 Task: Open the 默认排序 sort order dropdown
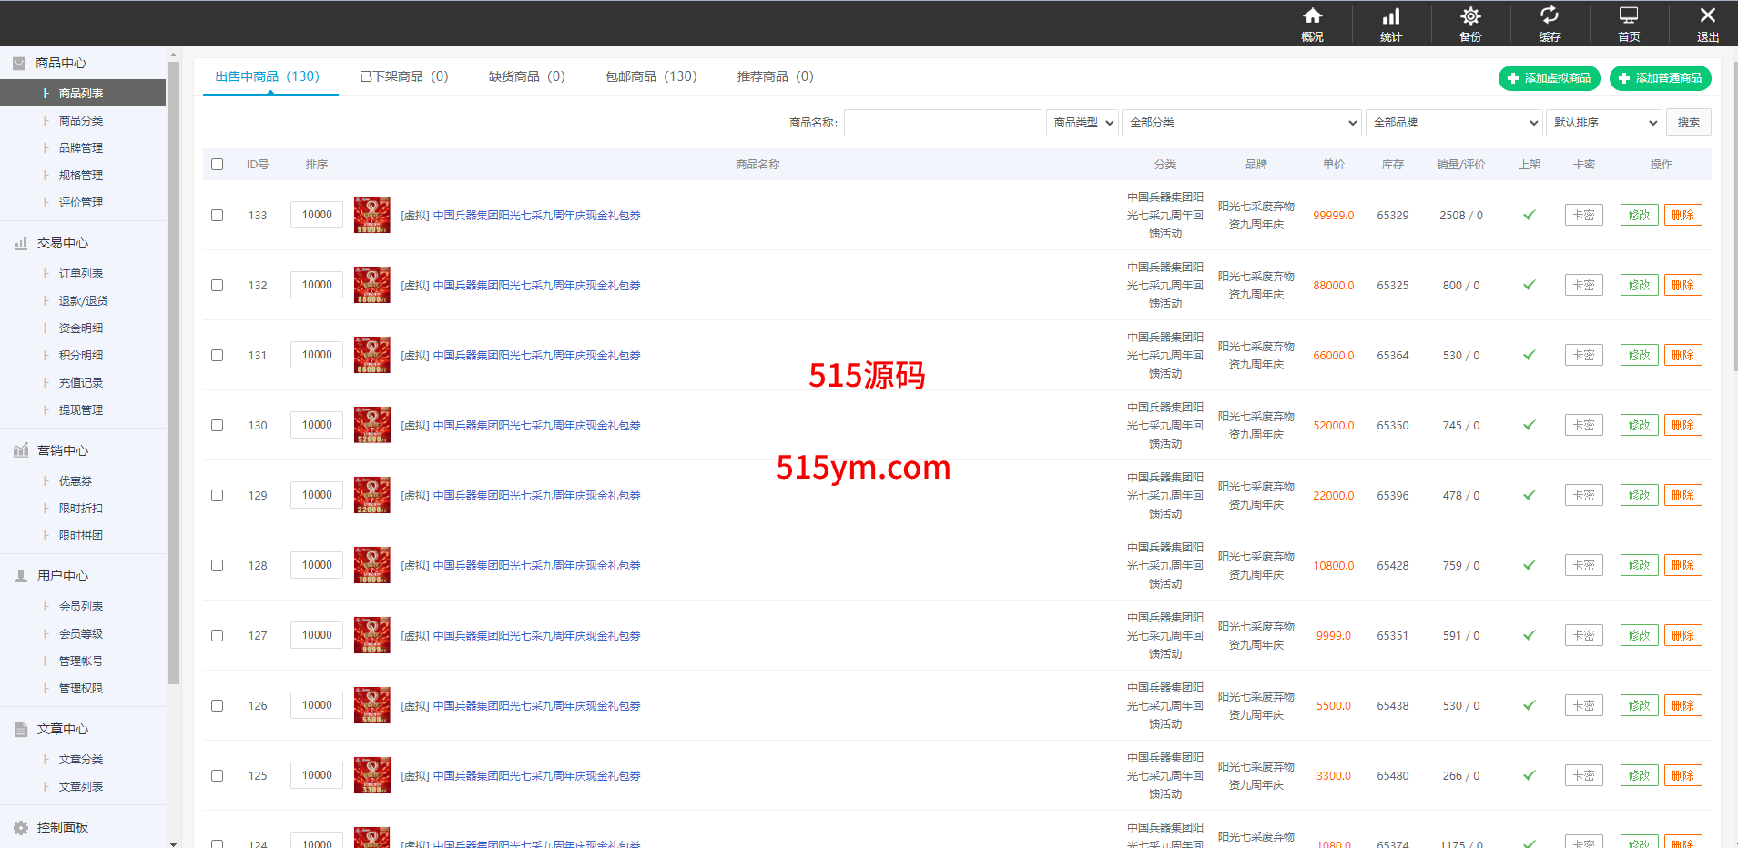[1603, 123]
